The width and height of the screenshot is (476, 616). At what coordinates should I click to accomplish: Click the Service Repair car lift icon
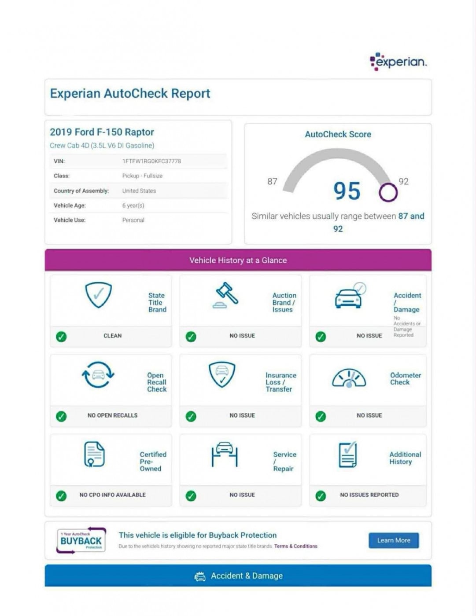coord(225,454)
